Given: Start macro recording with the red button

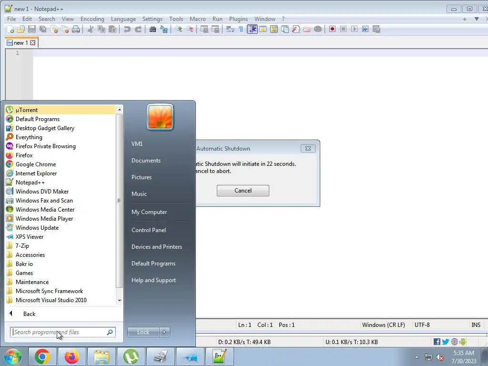Looking at the screenshot, I should point(332,29).
